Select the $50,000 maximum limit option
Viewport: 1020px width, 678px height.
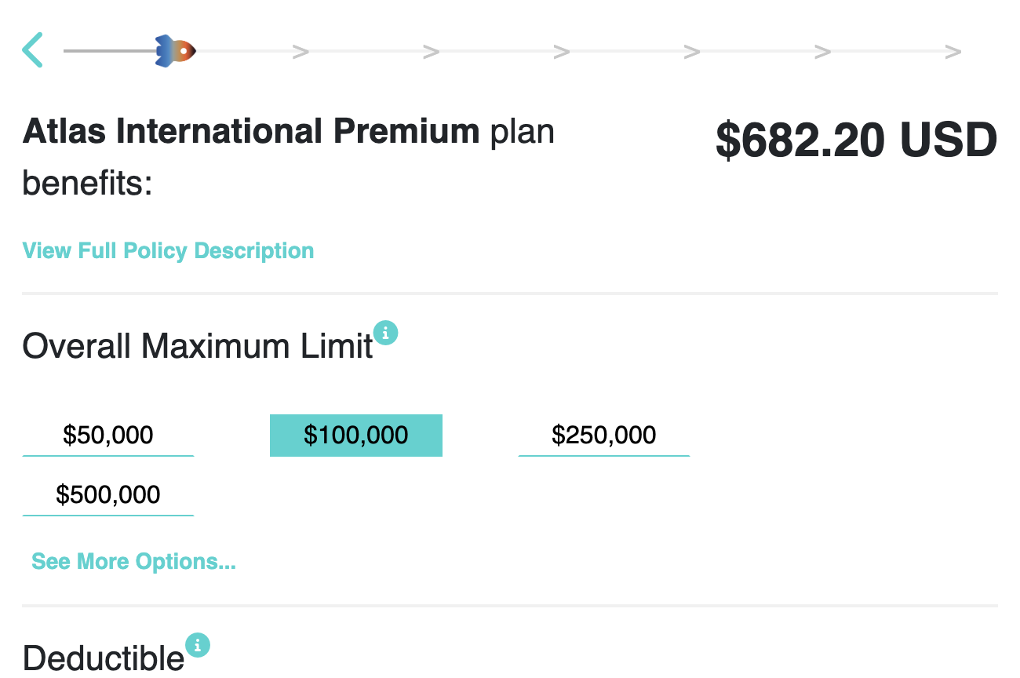click(x=108, y=435)
